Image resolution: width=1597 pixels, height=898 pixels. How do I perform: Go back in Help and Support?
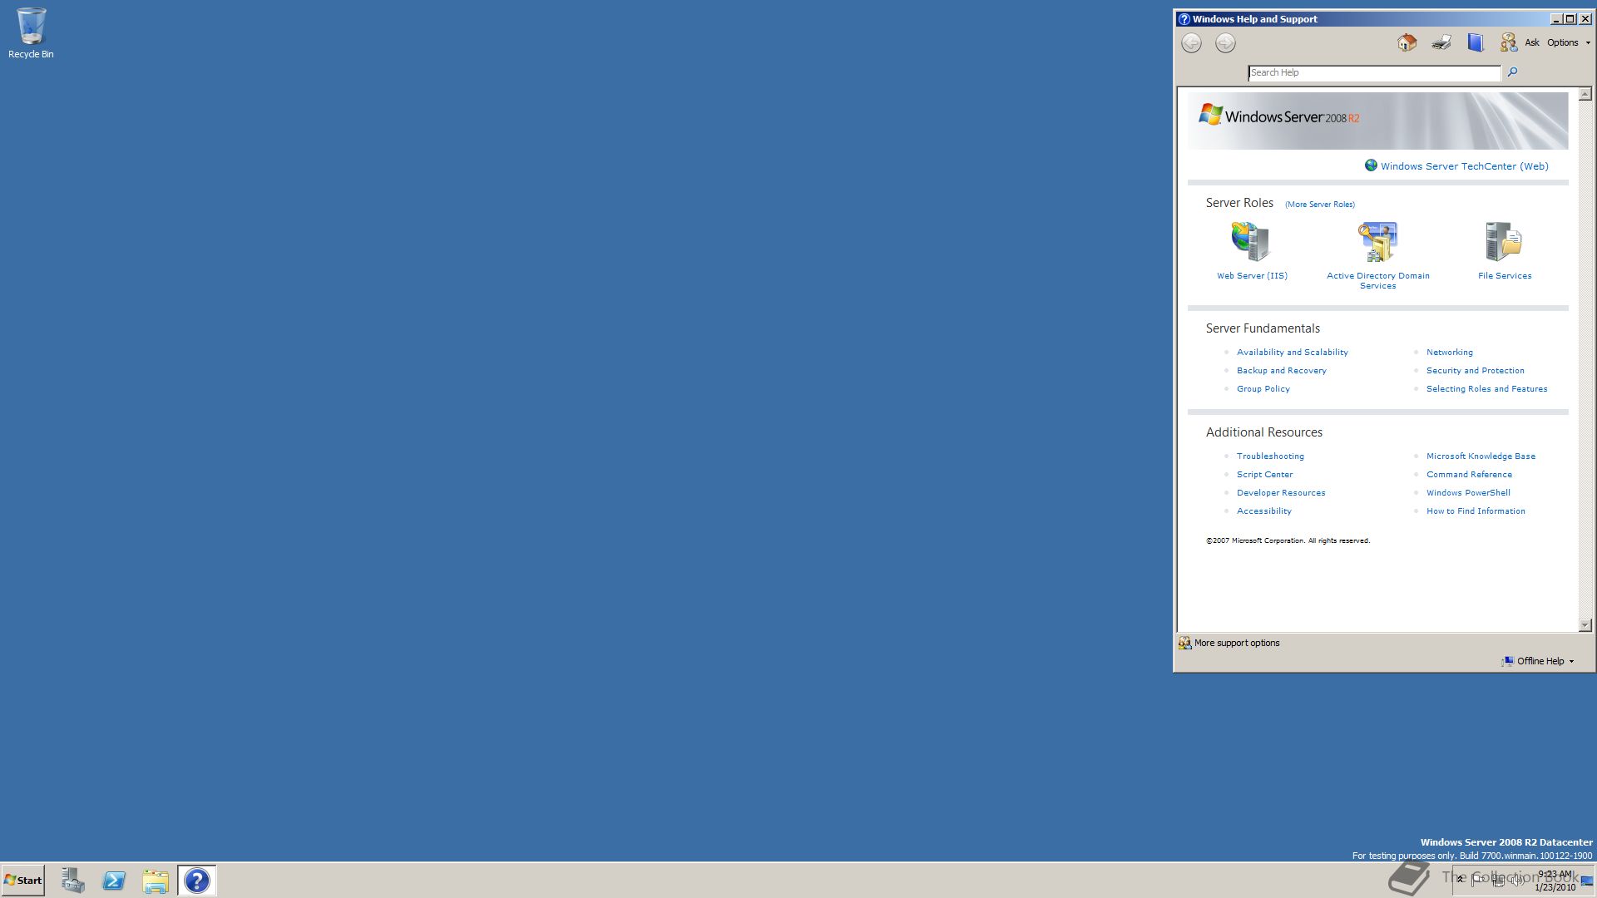(x=1191, y=43)
